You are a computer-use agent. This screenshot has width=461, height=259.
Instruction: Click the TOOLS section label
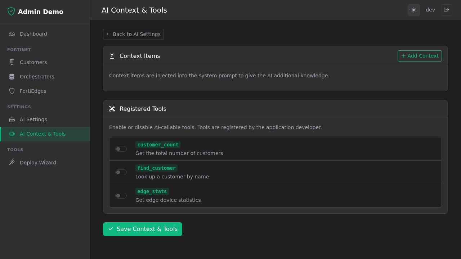[x=15, y=150]
